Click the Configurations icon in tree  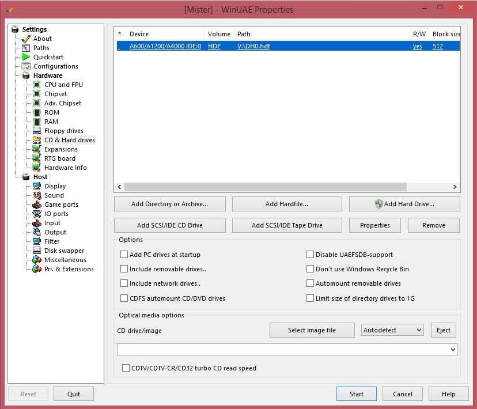pyautogui.click(x=26, y=66)
